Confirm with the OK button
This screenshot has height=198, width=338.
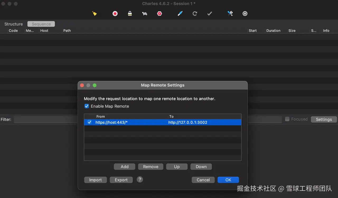(x=228, y=180)
